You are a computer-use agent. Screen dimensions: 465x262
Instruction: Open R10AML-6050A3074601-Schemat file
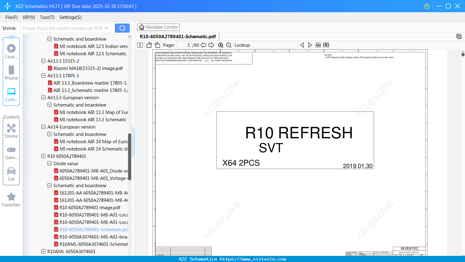click(94, 244)
